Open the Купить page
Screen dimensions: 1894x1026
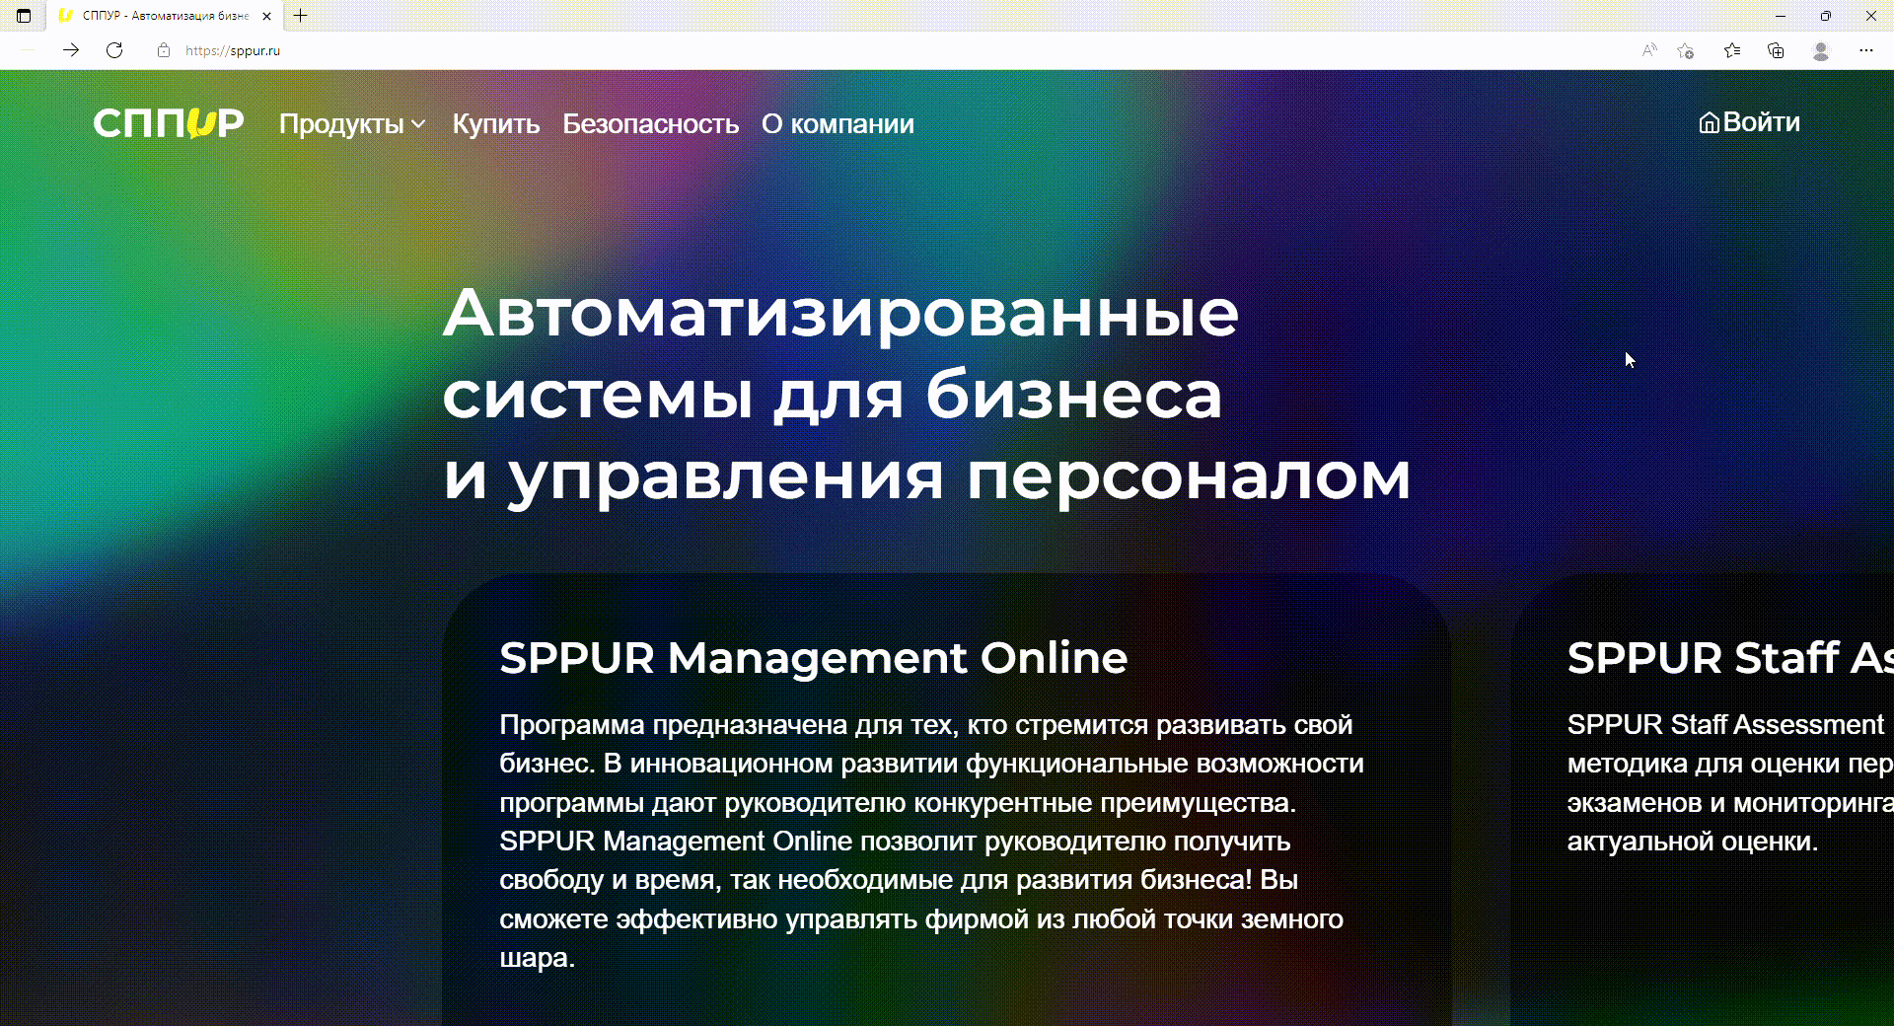(495, 124)
